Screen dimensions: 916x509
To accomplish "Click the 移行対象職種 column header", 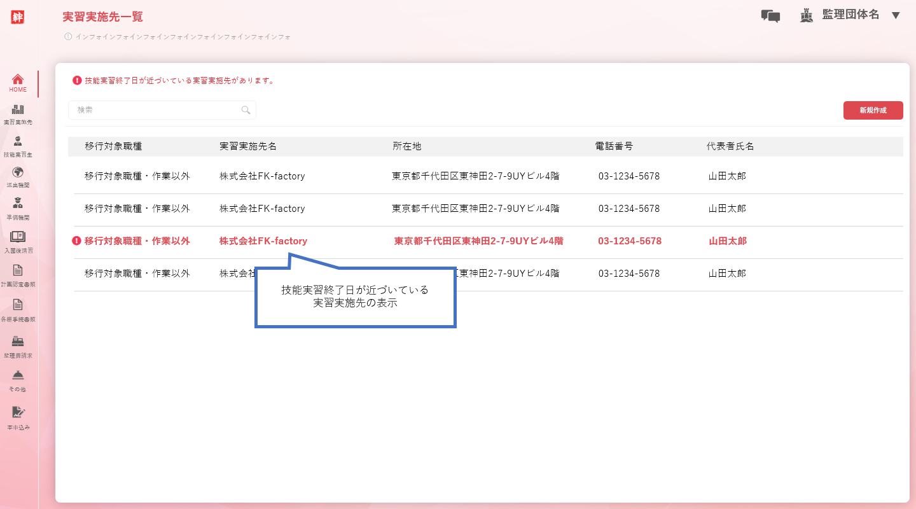I will tap(113, 146).
